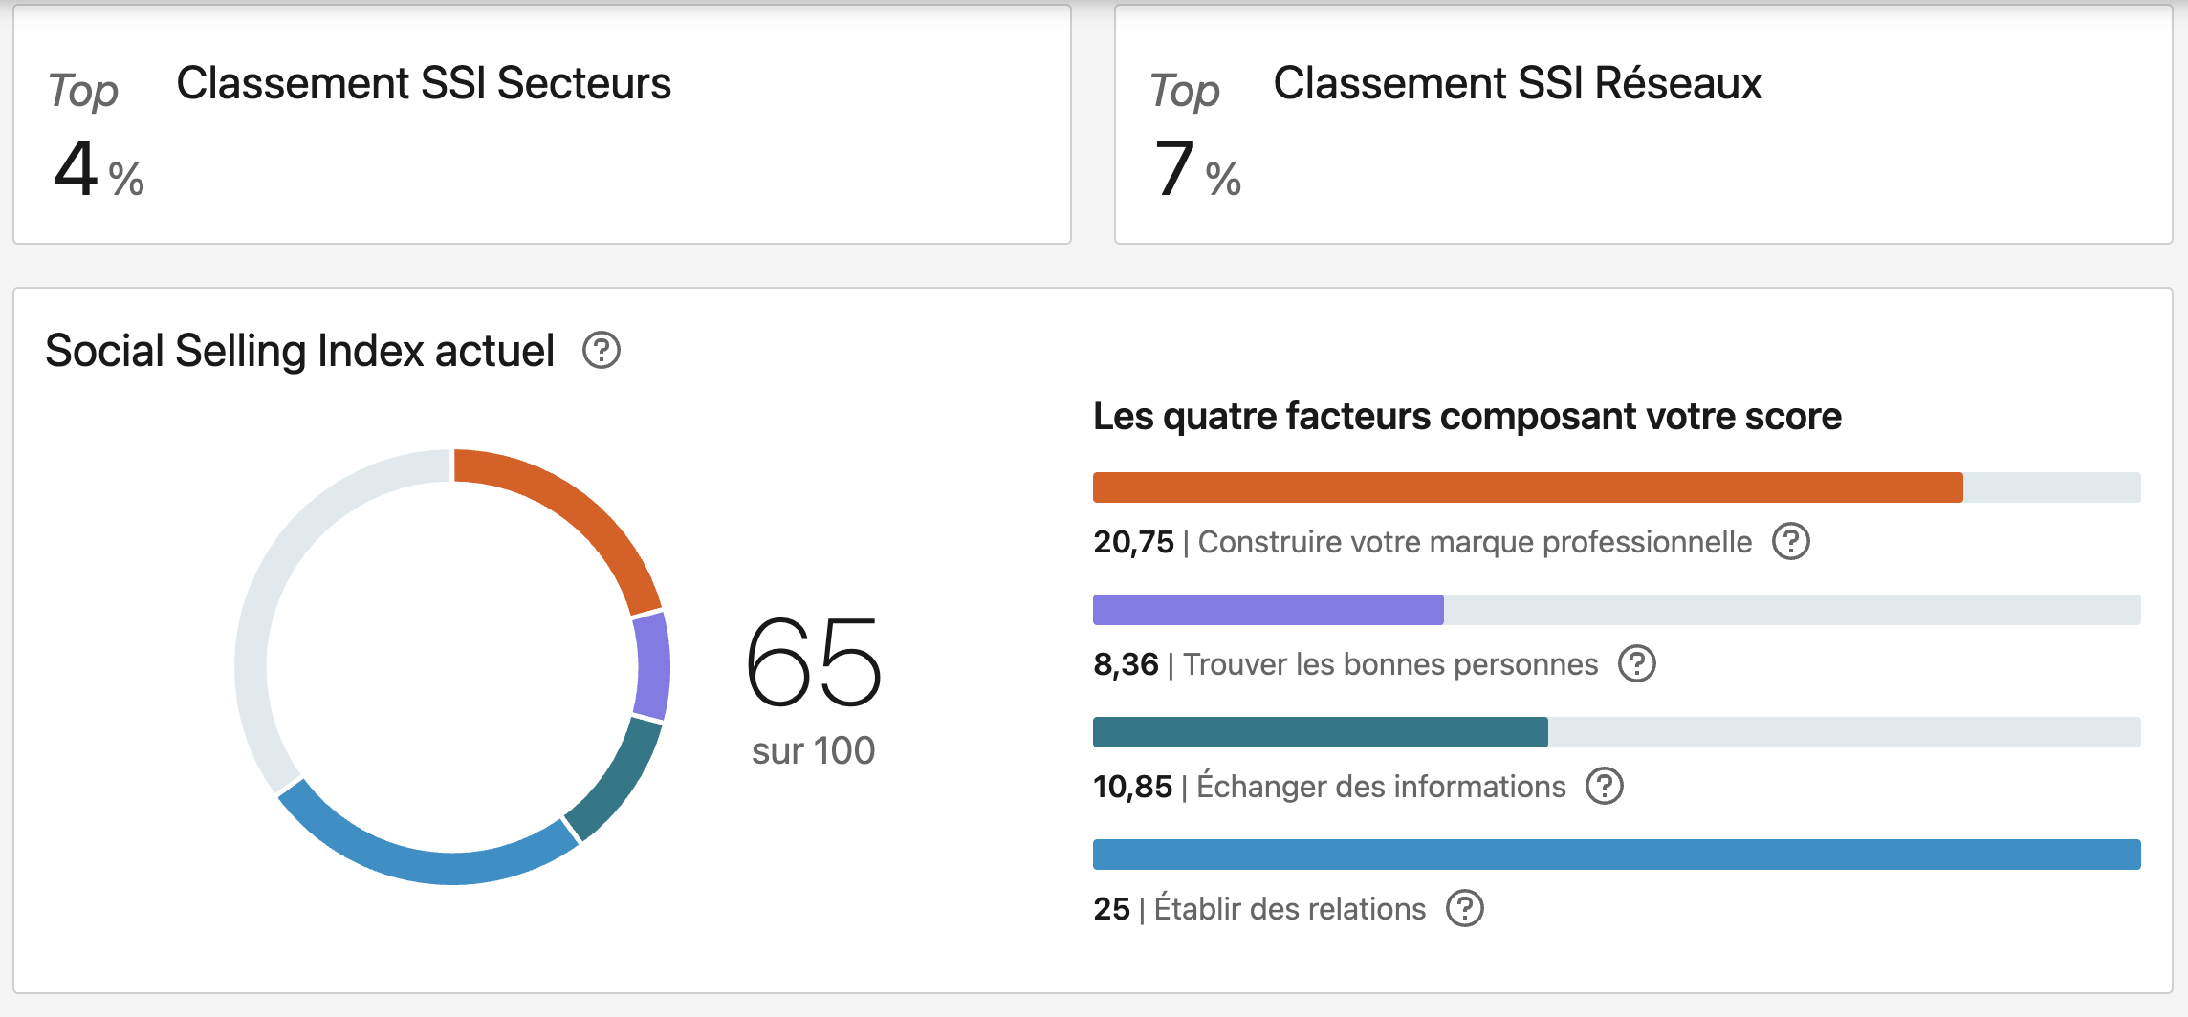Show help for Échanger des informations

pos(1604,787)
